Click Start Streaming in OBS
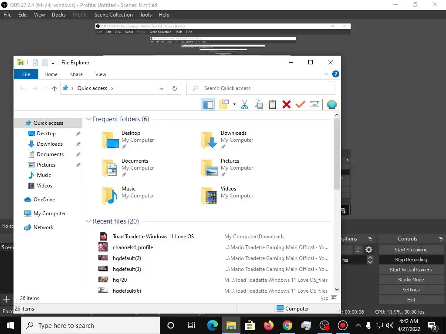The width and height of the screenshot is (446, 334). [411, 250]
